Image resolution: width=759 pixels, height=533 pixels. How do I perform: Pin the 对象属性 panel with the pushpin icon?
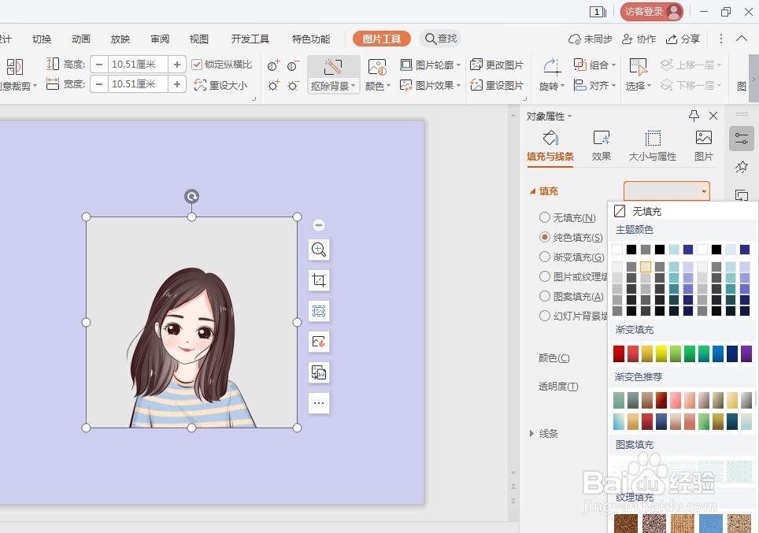[x=693, y=116]
